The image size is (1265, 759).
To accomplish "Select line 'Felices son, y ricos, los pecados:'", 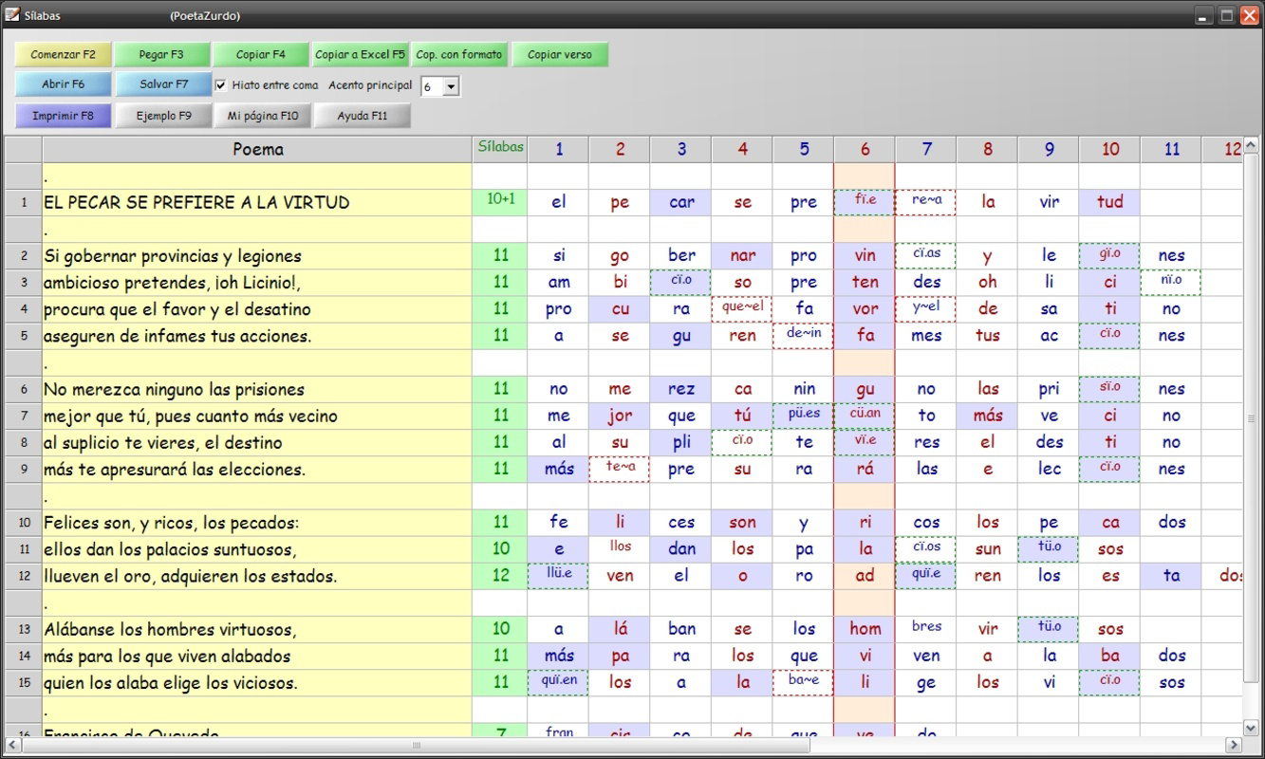I will 257,523.
